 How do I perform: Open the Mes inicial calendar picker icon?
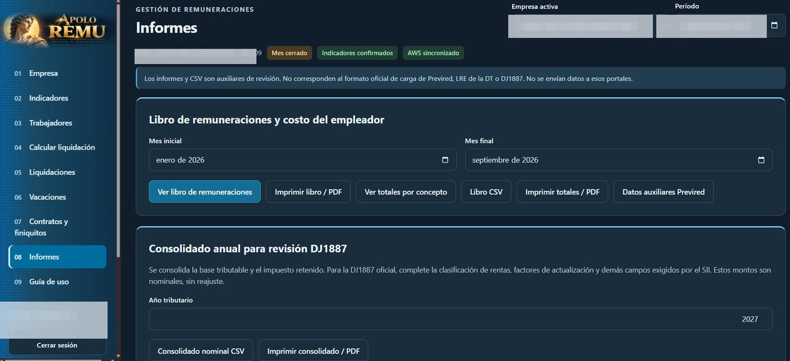click(445, 160)
